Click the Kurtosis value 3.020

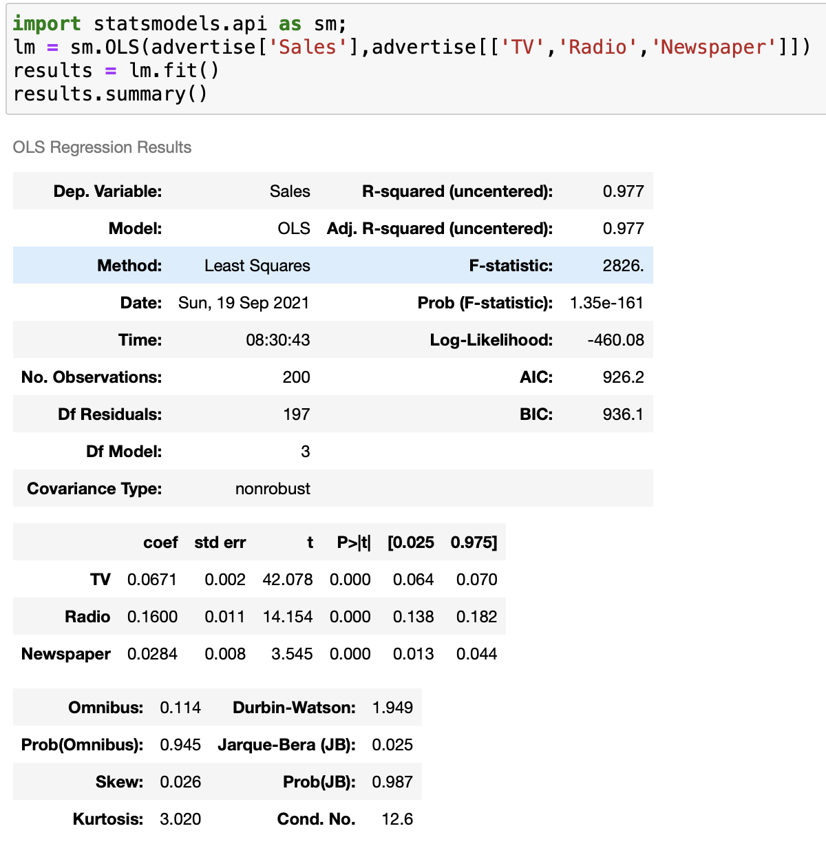(180, 819)
